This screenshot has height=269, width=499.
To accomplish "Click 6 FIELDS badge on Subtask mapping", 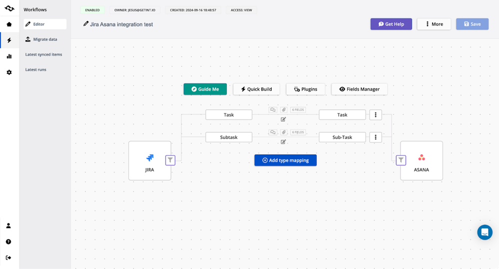I will [298, 132].
